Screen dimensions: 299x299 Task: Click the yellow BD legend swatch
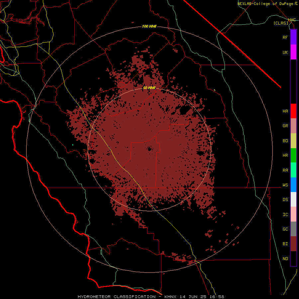293,141
